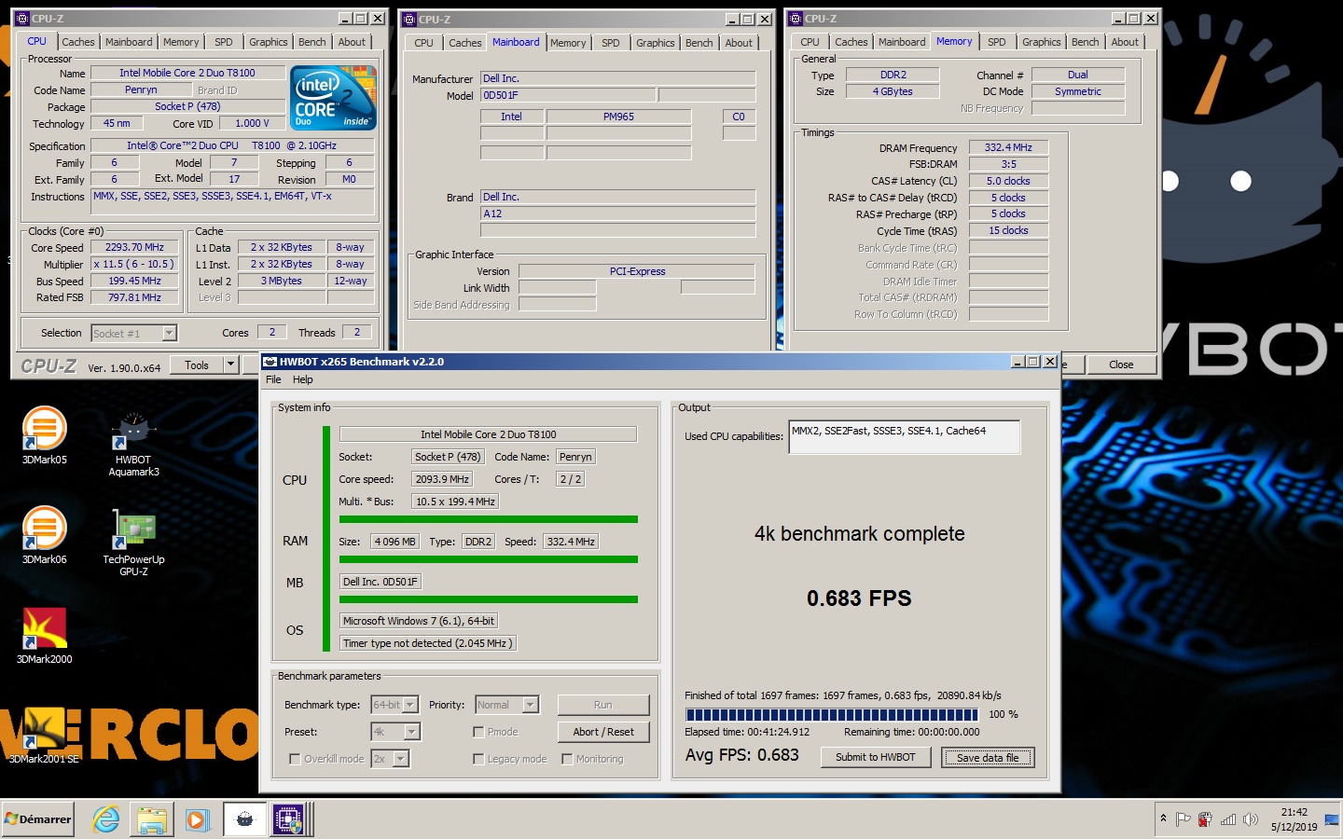Screen dimensions: 1343x839
Task: Click the 0.683 FPS result text
Action: click(x=859, y=598)
